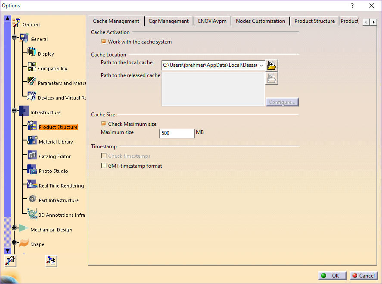382x284 pixels.
Task: Uncheck the Check Maximum size option
Action: pyautogui.click(x=103, y=124)
